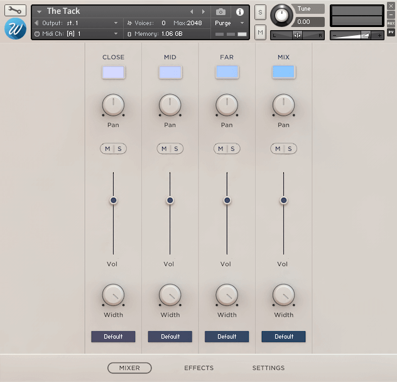Screen dimensions: 397x382
Task: Open the instrument info icon
Action: click(x=239, y=12)
